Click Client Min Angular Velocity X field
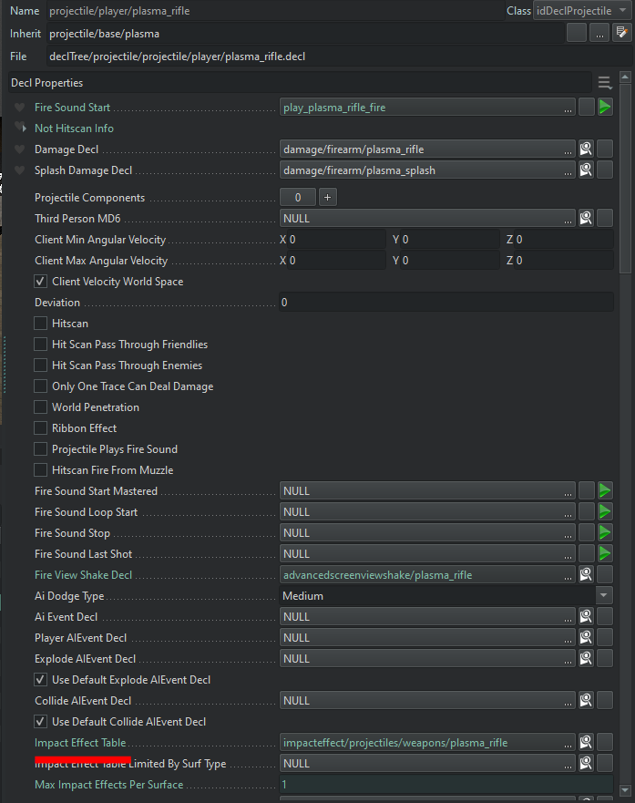 click(337, 239)
